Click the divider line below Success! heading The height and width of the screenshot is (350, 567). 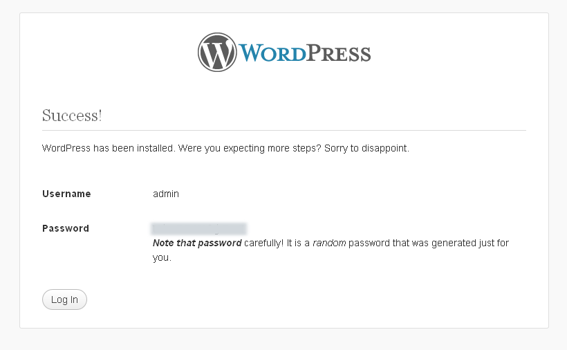(284, 130)
